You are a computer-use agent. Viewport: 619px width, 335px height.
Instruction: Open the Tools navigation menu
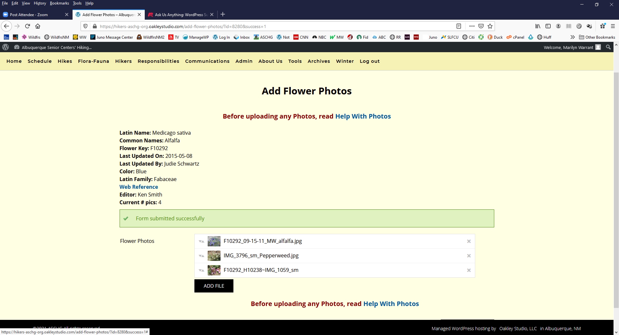pyautogui.click(x=295, y=61)
